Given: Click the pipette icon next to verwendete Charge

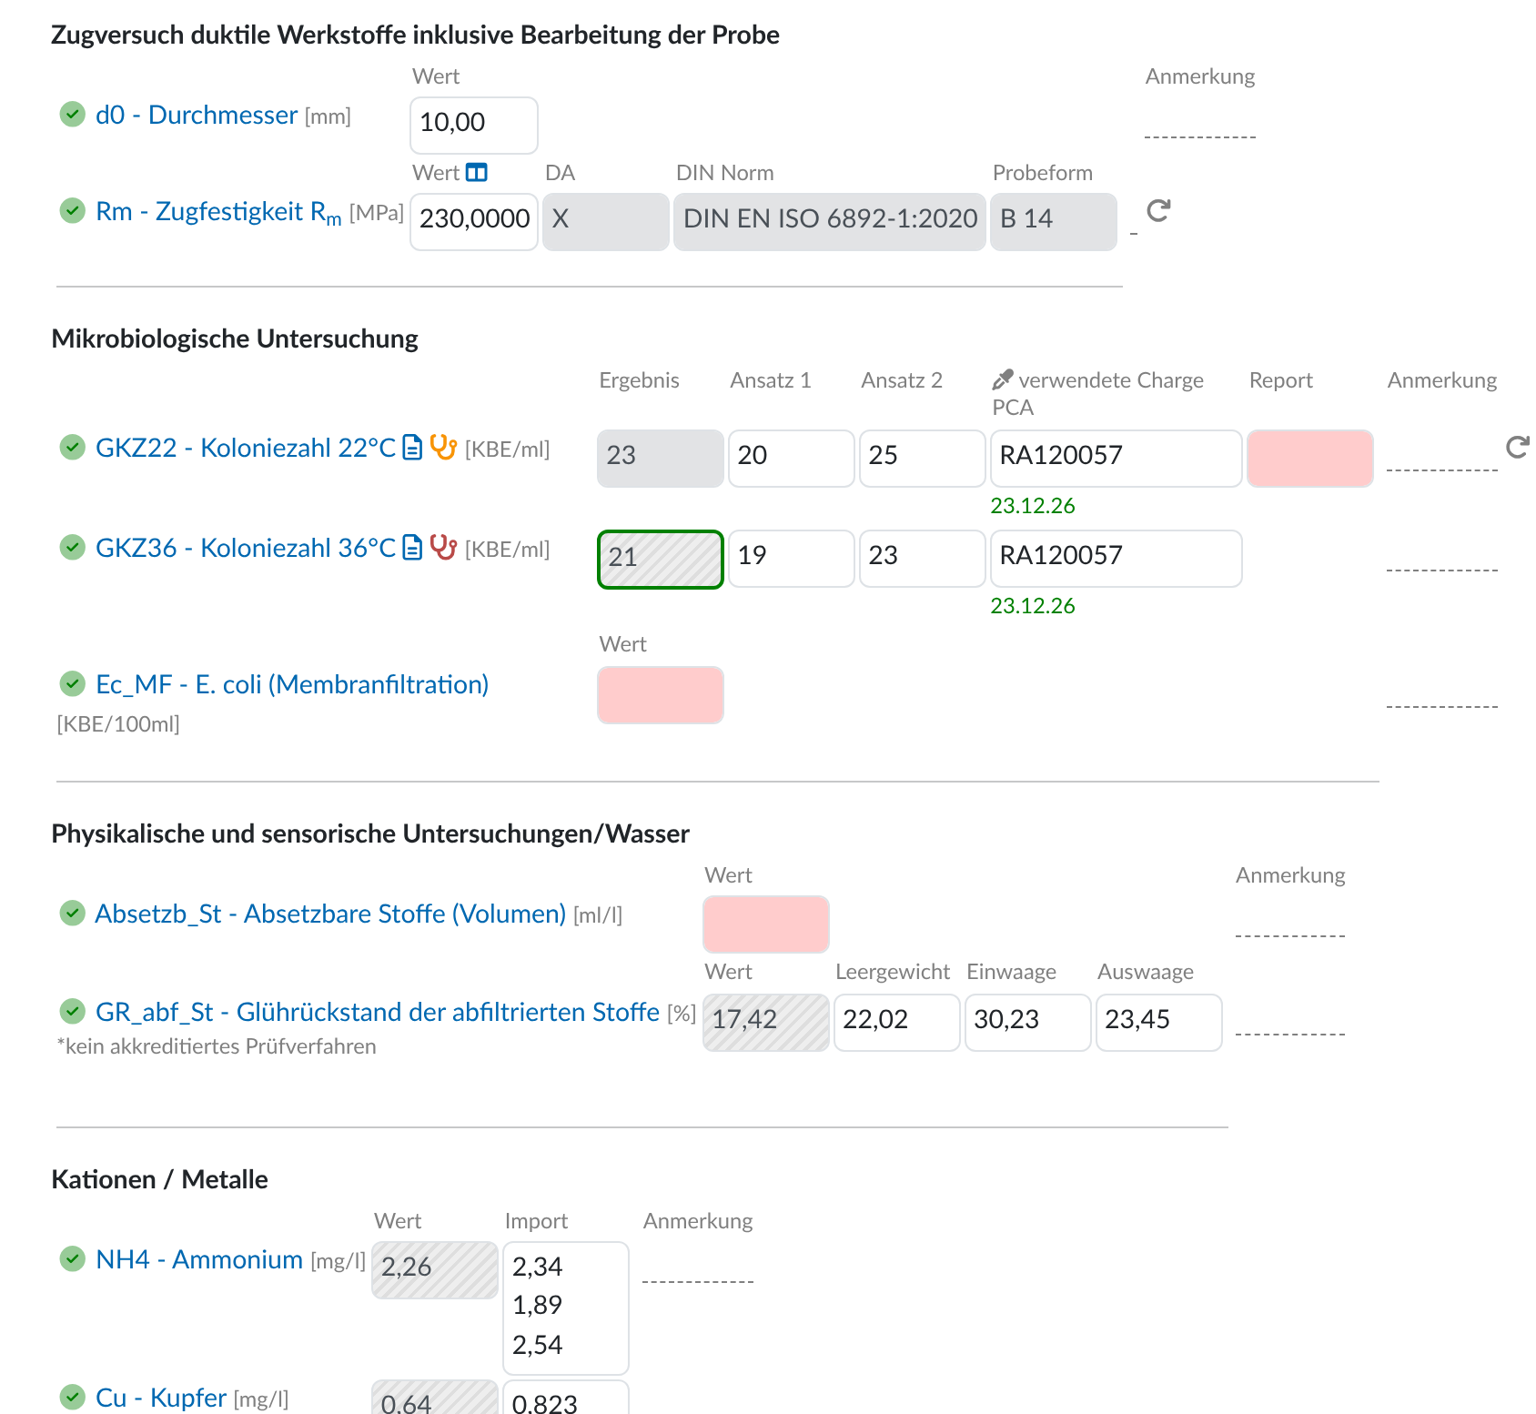Looking at the screenshot, I should 1003,379.
